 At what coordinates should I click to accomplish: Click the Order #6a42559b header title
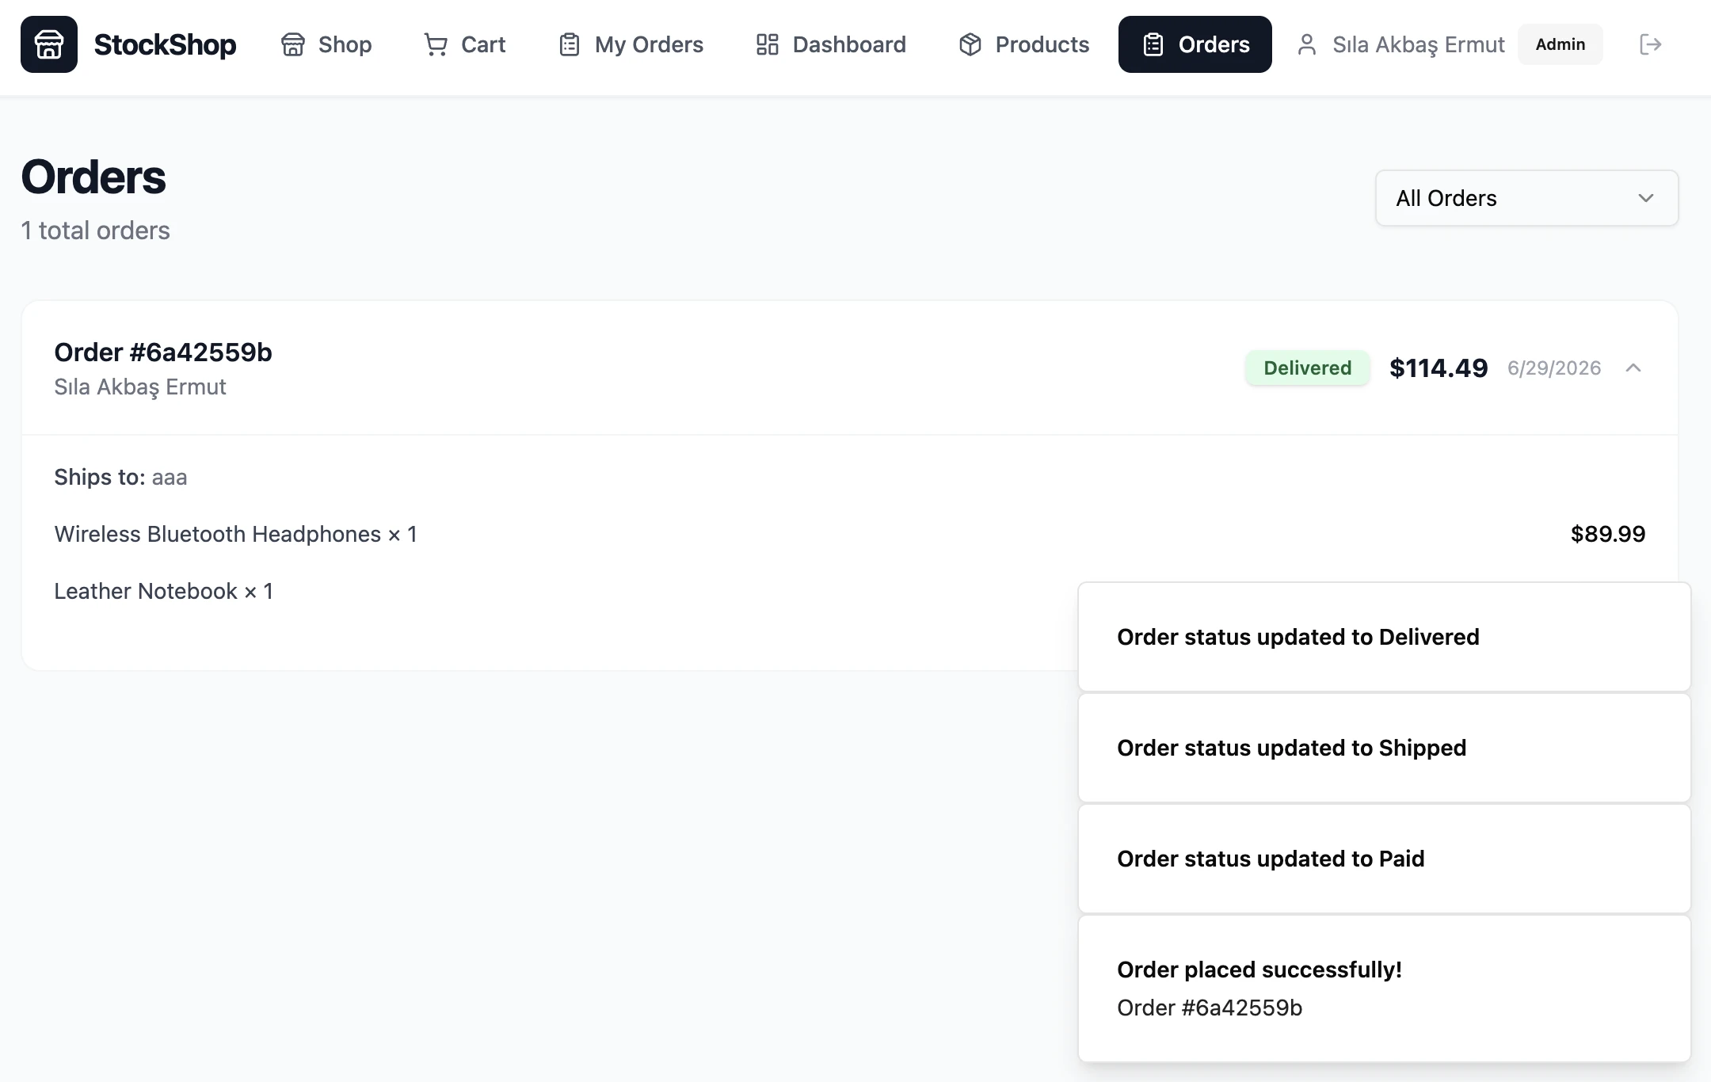(163, 352)
